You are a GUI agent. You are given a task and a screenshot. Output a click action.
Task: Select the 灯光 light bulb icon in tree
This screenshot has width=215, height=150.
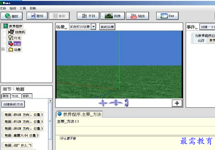pos(11,38)
